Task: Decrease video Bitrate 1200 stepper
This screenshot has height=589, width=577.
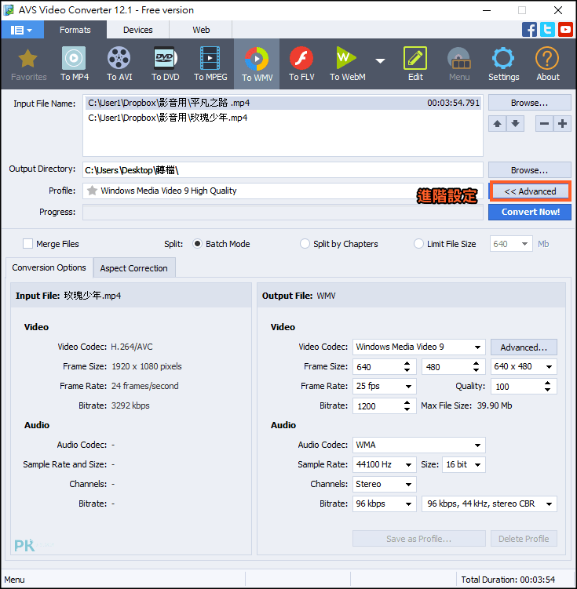Action: tap(407, 409)
